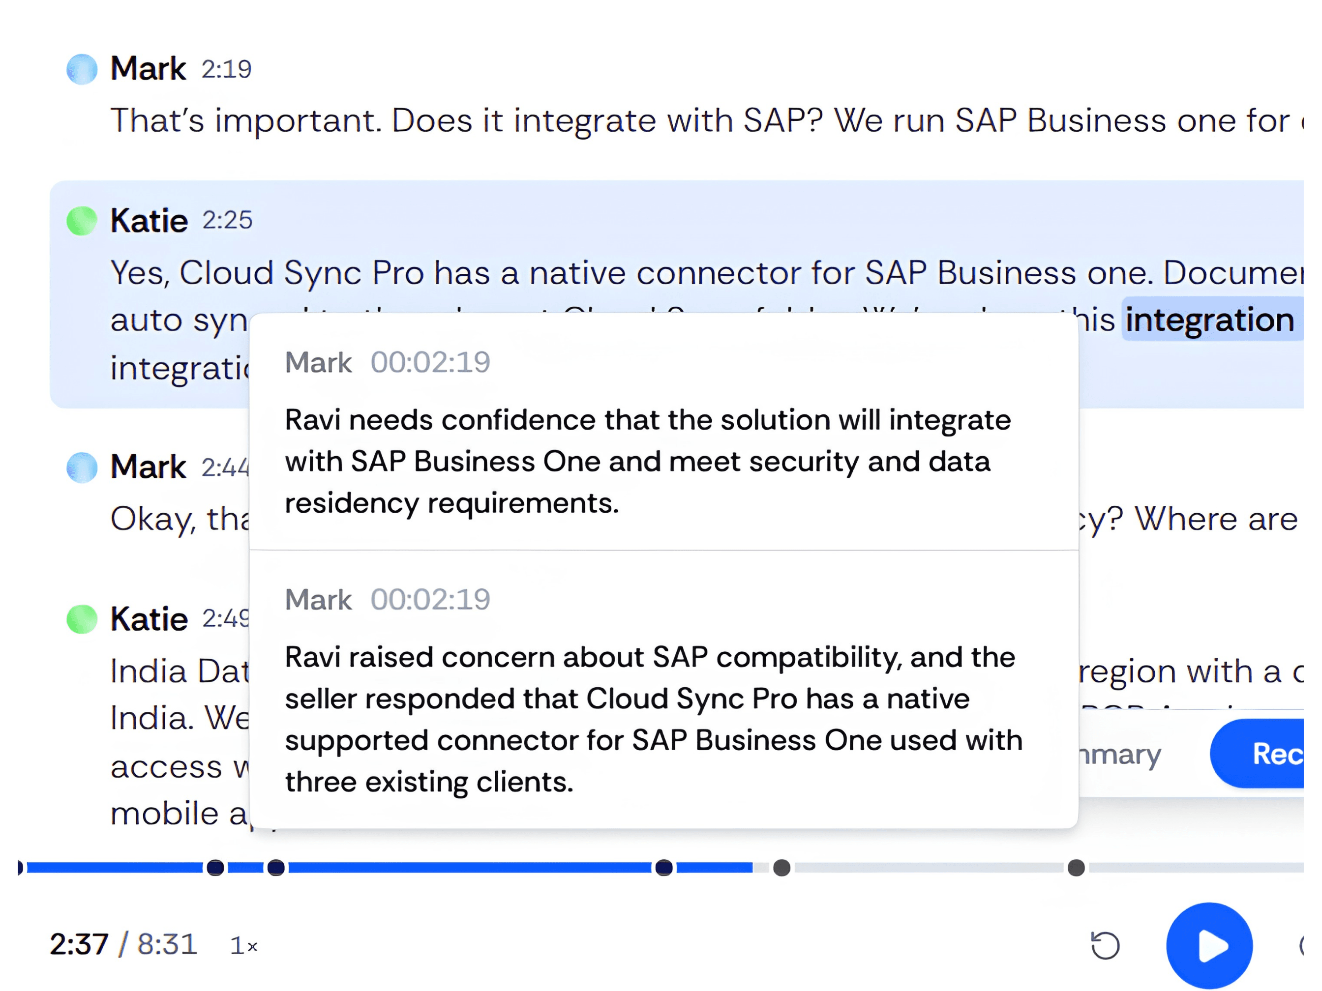Select the third dark timeline marker dot
The height and width of the screenshot is (991, 1322).
pos(663,867)
